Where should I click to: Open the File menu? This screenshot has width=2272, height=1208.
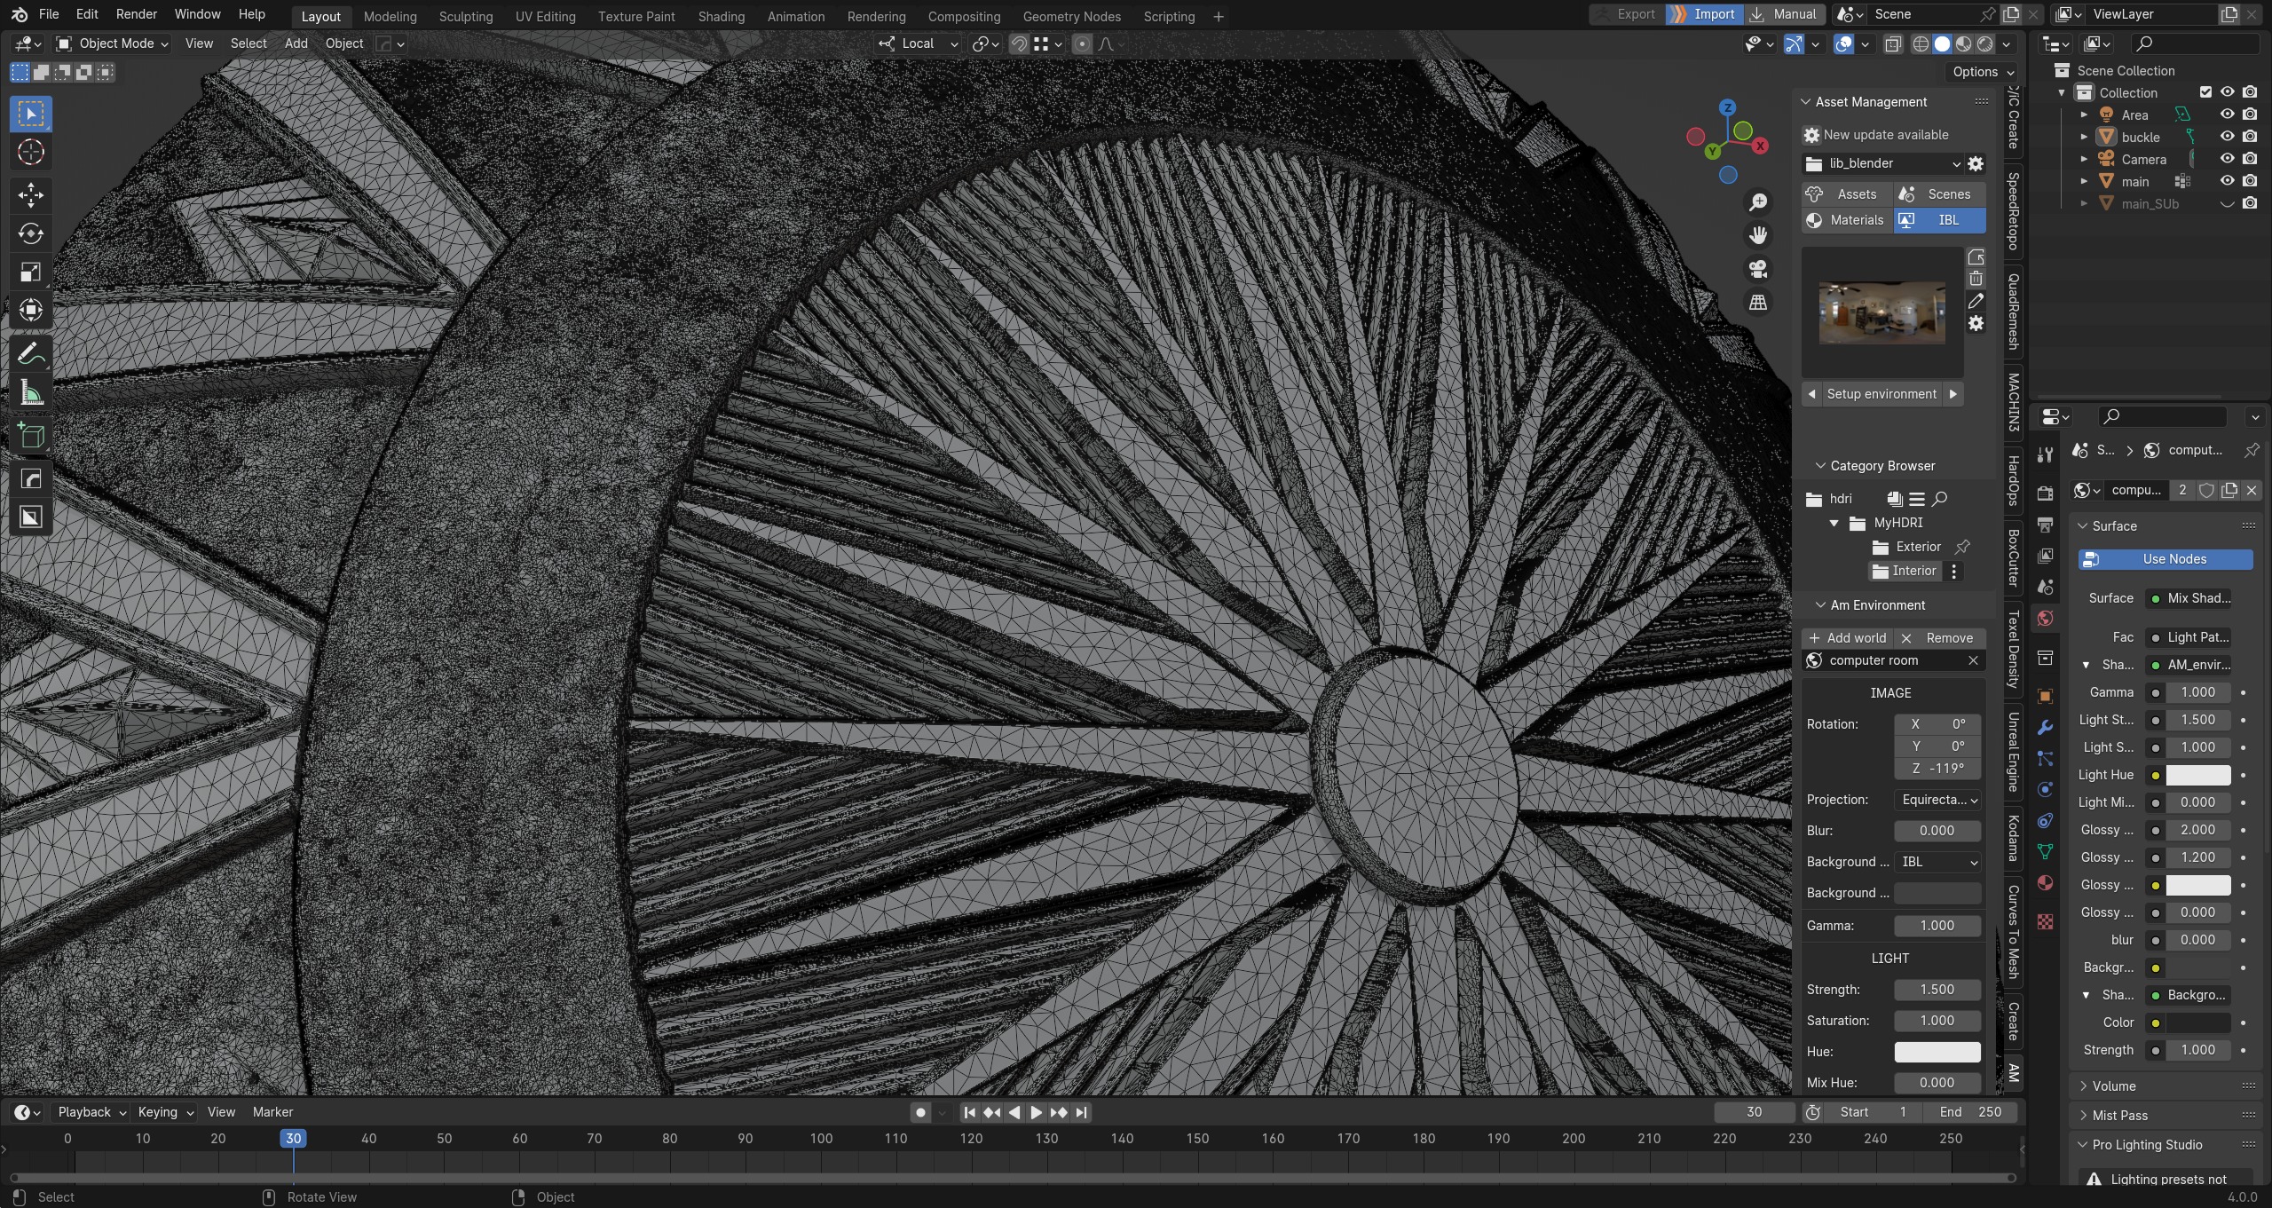tap(49, 14)
